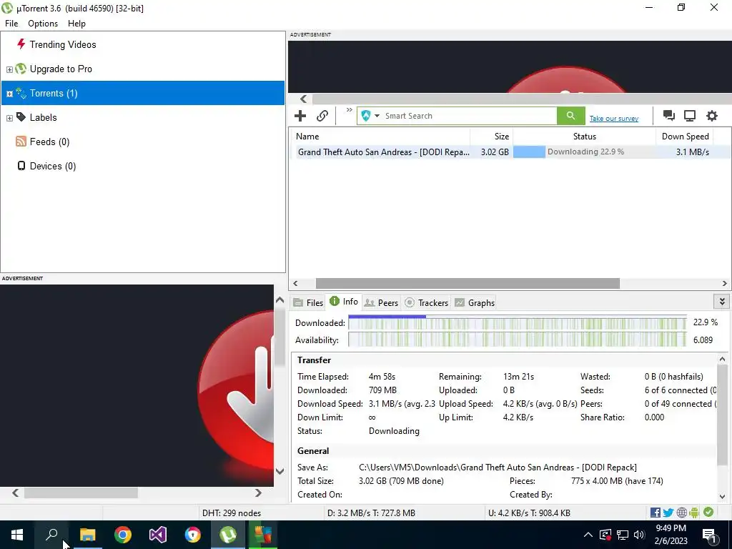
Task: Open Visual Studio from taskbar
Action: pos(158,535)
